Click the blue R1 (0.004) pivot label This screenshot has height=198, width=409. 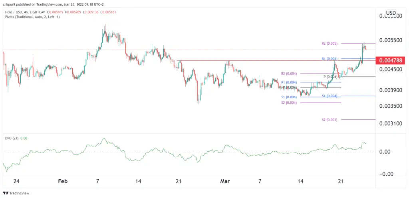289,82
